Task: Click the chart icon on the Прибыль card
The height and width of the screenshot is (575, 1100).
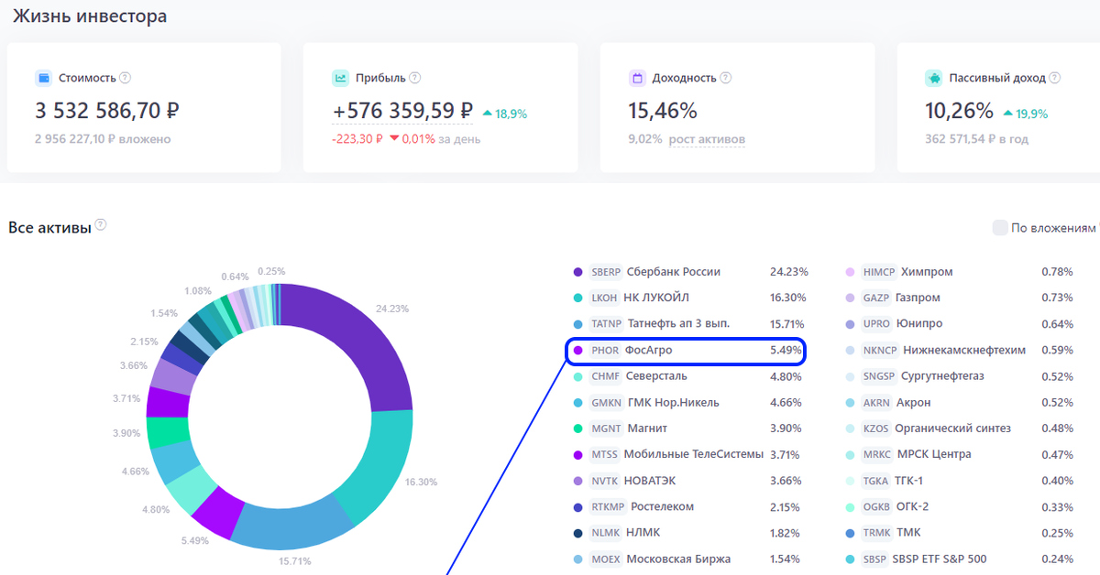Action: point(340,78)
